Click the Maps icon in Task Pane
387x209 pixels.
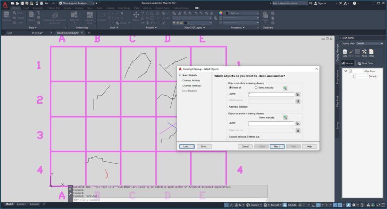pyautogui.click(x=371, y=53)
